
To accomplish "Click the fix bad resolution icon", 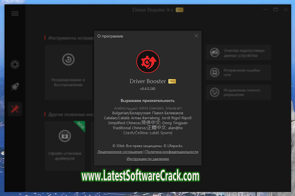I will click(215, 92).
